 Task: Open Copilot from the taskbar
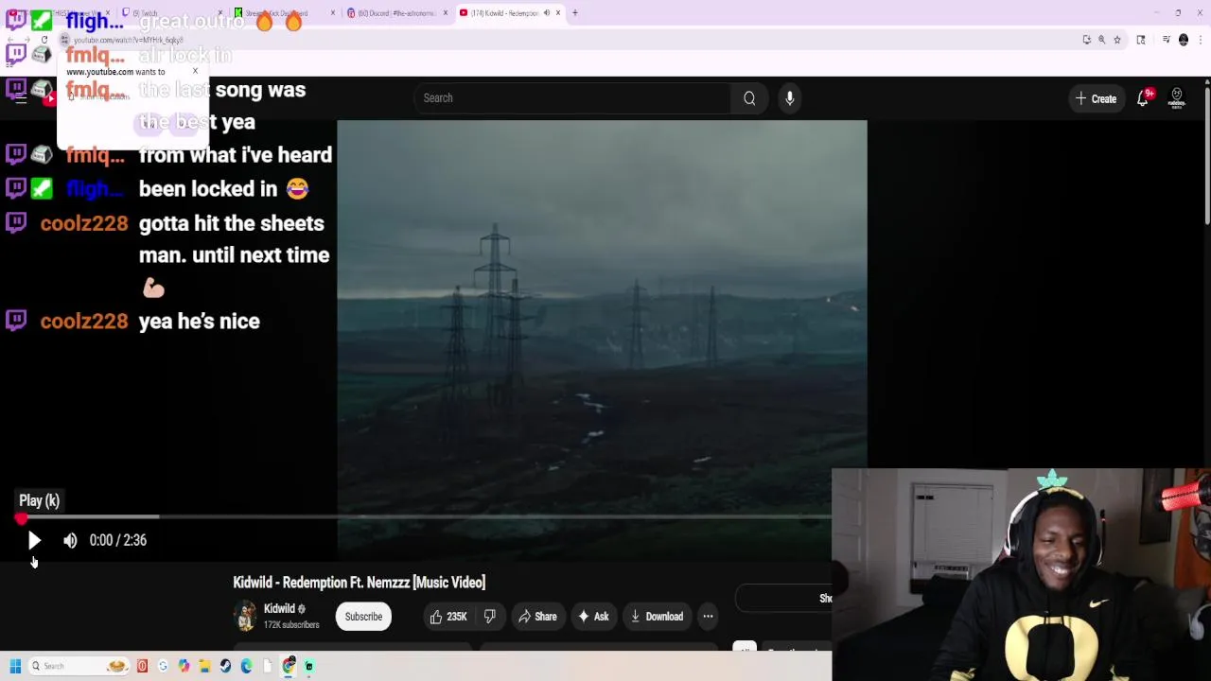tap(184, 666)
